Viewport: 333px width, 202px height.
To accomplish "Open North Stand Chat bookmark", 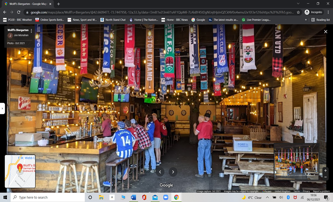I will [x=113, y=20].
